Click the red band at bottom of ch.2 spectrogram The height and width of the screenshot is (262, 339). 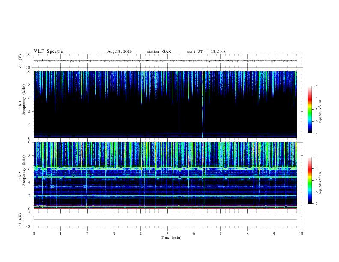[165, 208]
